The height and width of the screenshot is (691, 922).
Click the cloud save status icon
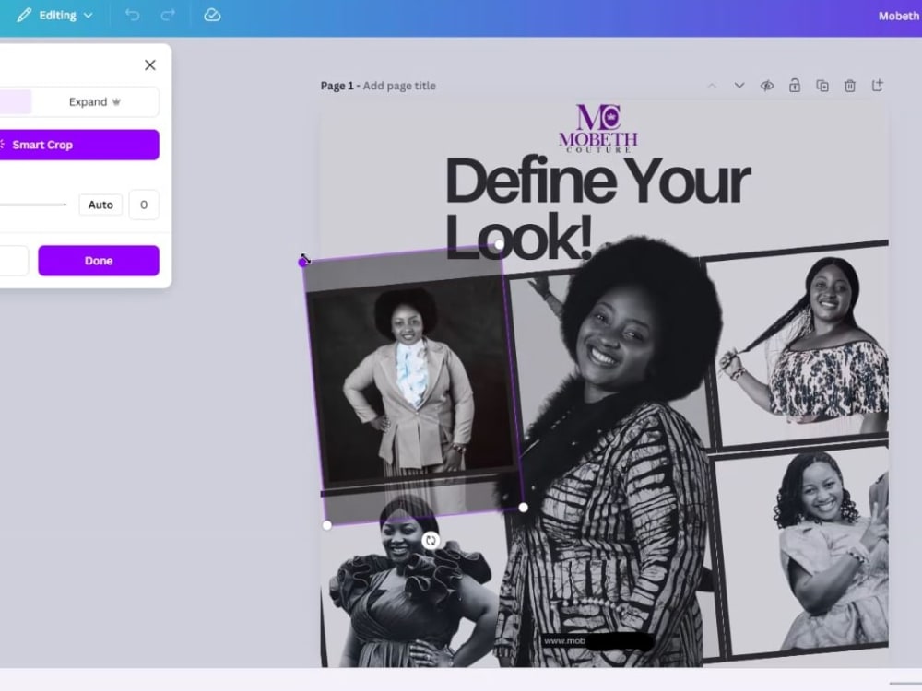[x=212, y=16]
